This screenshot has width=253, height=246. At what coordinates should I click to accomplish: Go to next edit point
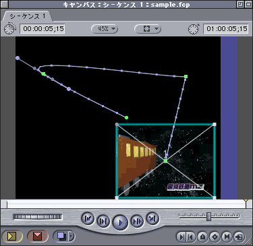tap(152, 218)
